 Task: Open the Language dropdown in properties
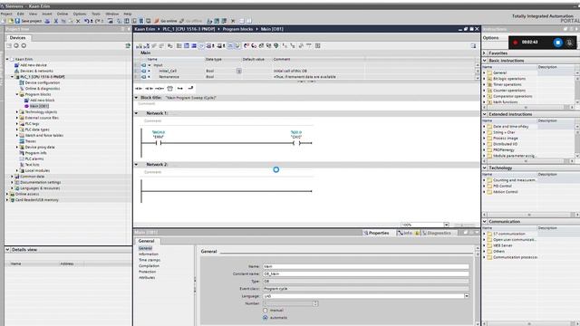(466, 296)
